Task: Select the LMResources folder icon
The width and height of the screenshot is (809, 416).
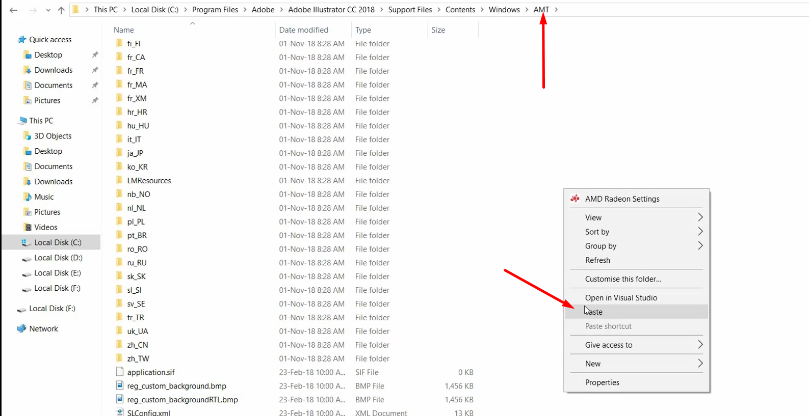Action: click(x=119, y=180)
